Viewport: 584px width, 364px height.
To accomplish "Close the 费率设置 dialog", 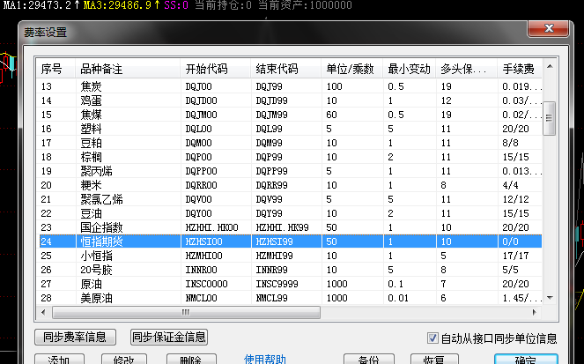I will 549,29.
